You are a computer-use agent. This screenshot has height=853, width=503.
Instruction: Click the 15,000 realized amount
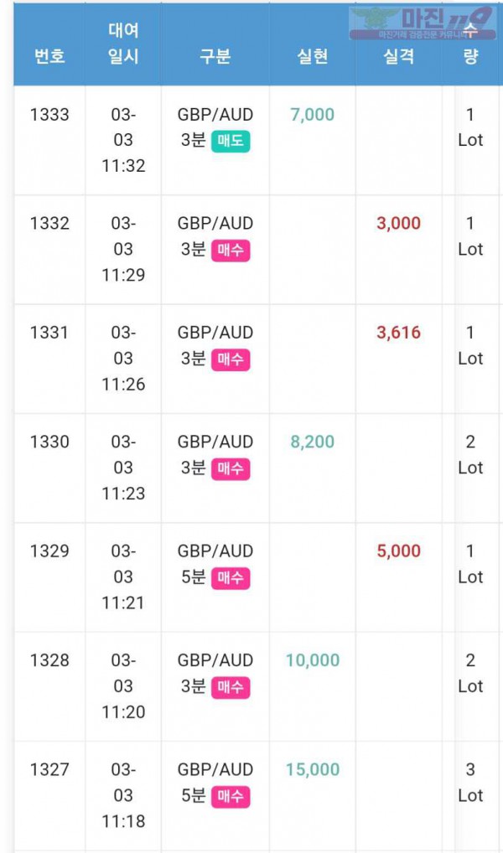click(x=313, y=769)
